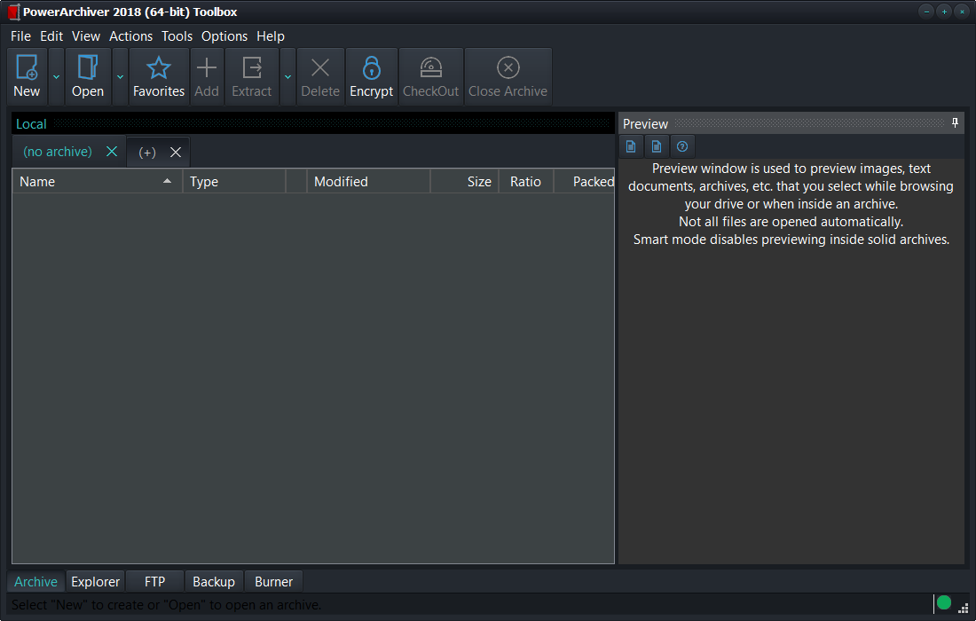Sort by the Modified column header
This screenshot has height=621, width=976.
click(368, 182)
